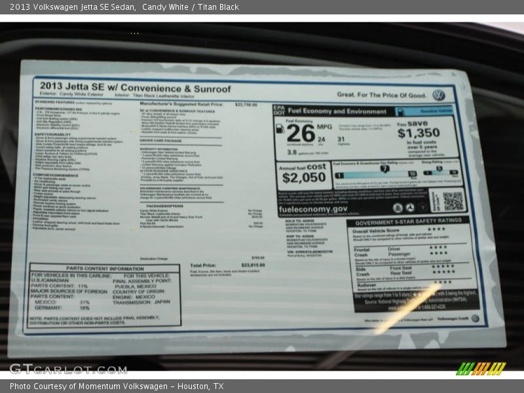This screenshot has height=393, width=524.
Task: Click the 'GERMANY: 16%' parts content line
Action: coord(62,308)
